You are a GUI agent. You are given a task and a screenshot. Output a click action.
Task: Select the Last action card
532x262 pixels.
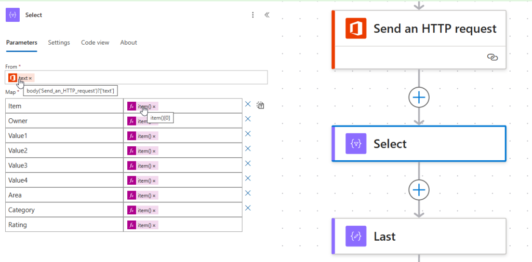point(419,236)
